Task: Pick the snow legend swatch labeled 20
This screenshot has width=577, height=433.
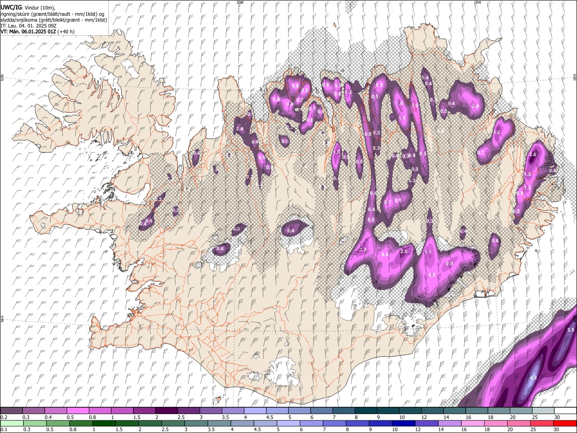Action: tap(521, 410)
